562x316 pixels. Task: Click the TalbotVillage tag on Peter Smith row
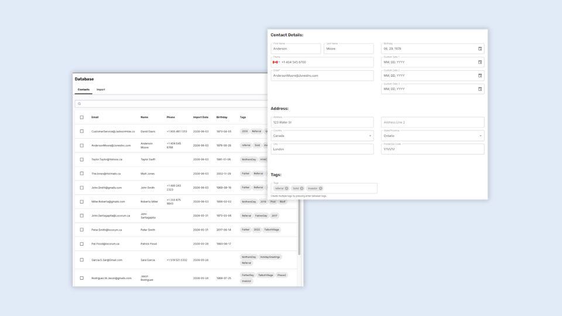(x=272, y=229)
